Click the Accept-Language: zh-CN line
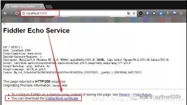 24,69
